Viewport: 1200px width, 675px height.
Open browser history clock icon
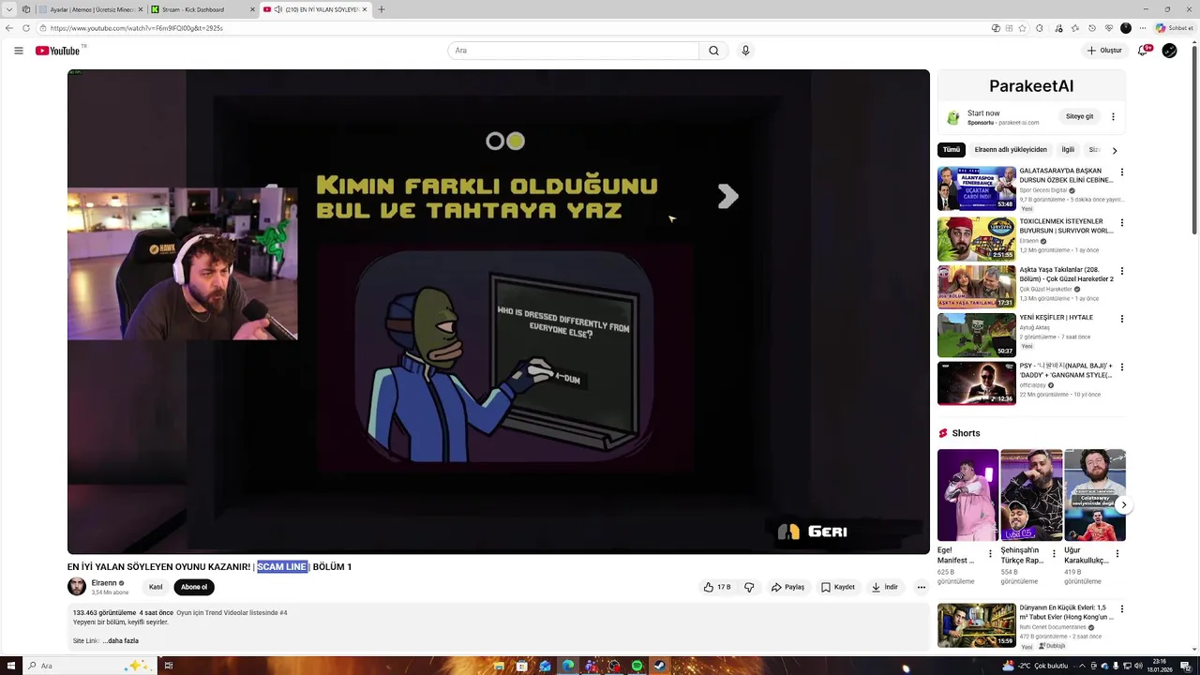pos(1092,28)
